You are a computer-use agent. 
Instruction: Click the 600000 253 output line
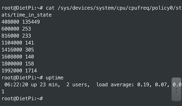point(16,29)
